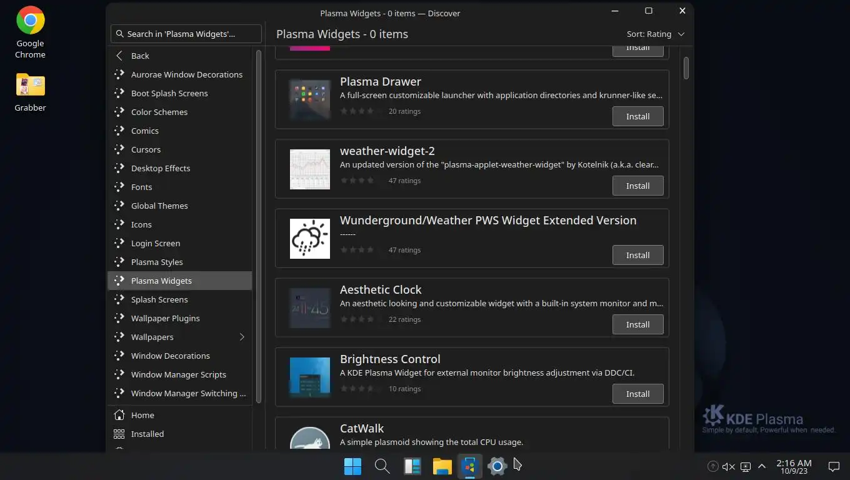Click the Comics category icon

click(x=119, y=131)
